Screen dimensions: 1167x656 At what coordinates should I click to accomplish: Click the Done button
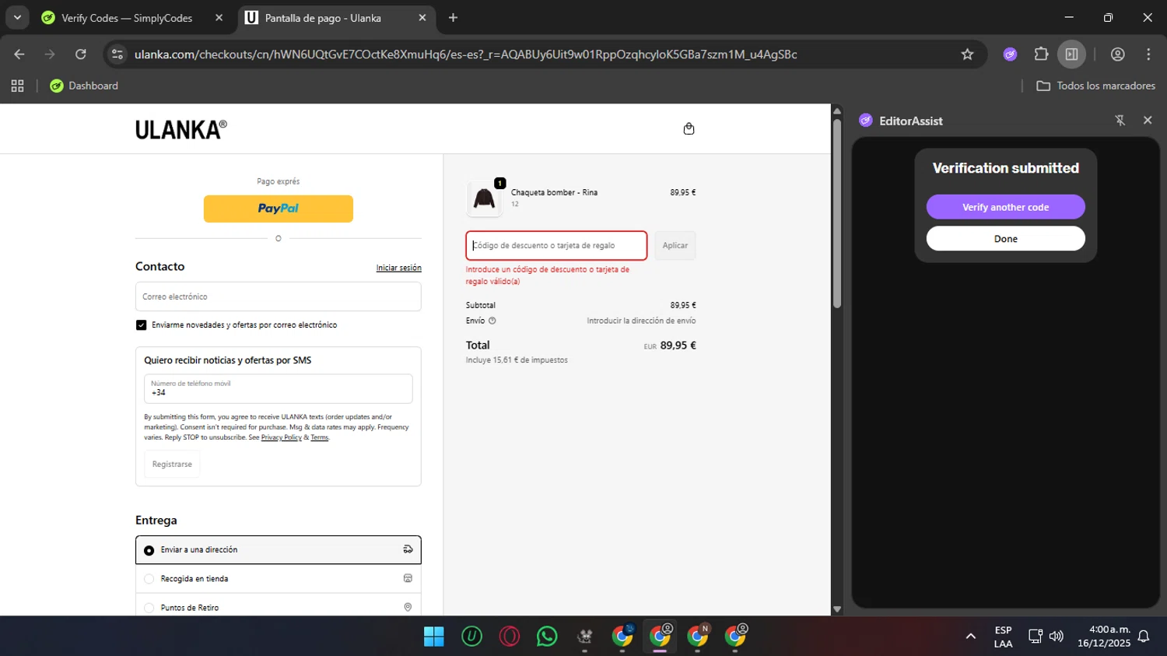[x=1005, y=239]
